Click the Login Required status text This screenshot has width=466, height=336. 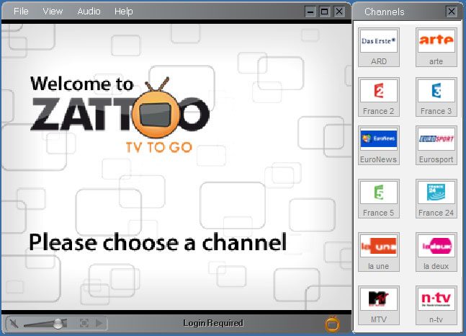point(213,323)
